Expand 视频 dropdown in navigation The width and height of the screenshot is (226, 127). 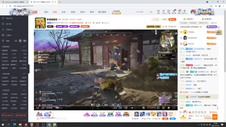(73, 12)
